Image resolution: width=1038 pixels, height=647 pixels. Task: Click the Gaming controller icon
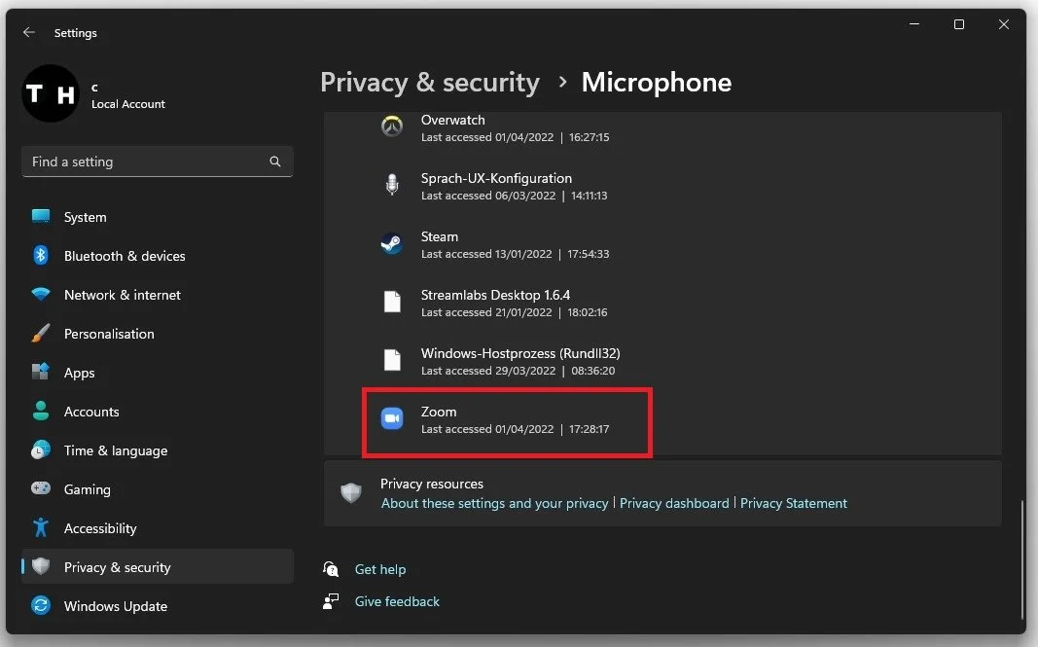click(x=40, y=489)
